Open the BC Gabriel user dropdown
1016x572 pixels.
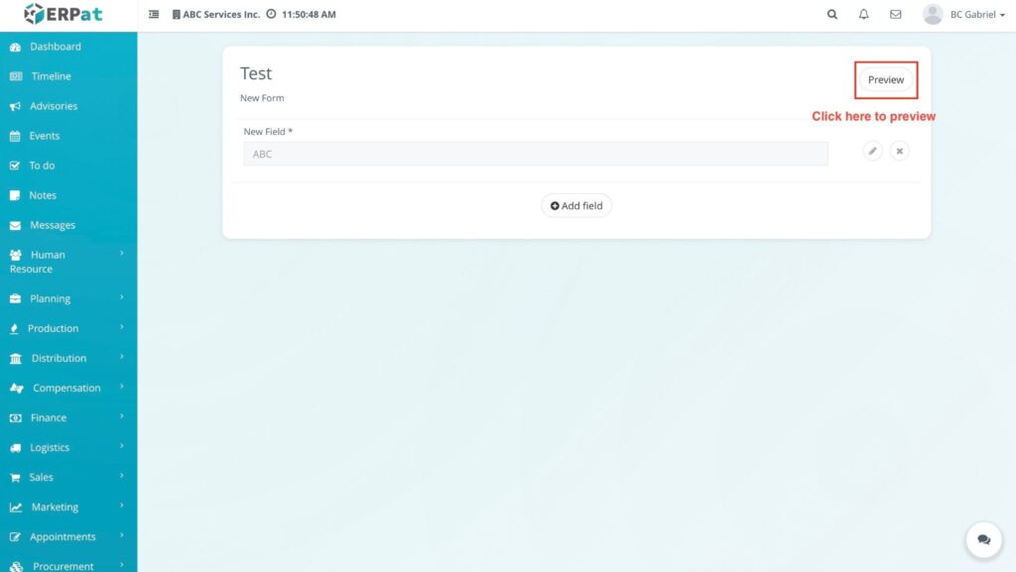(977, 14)
